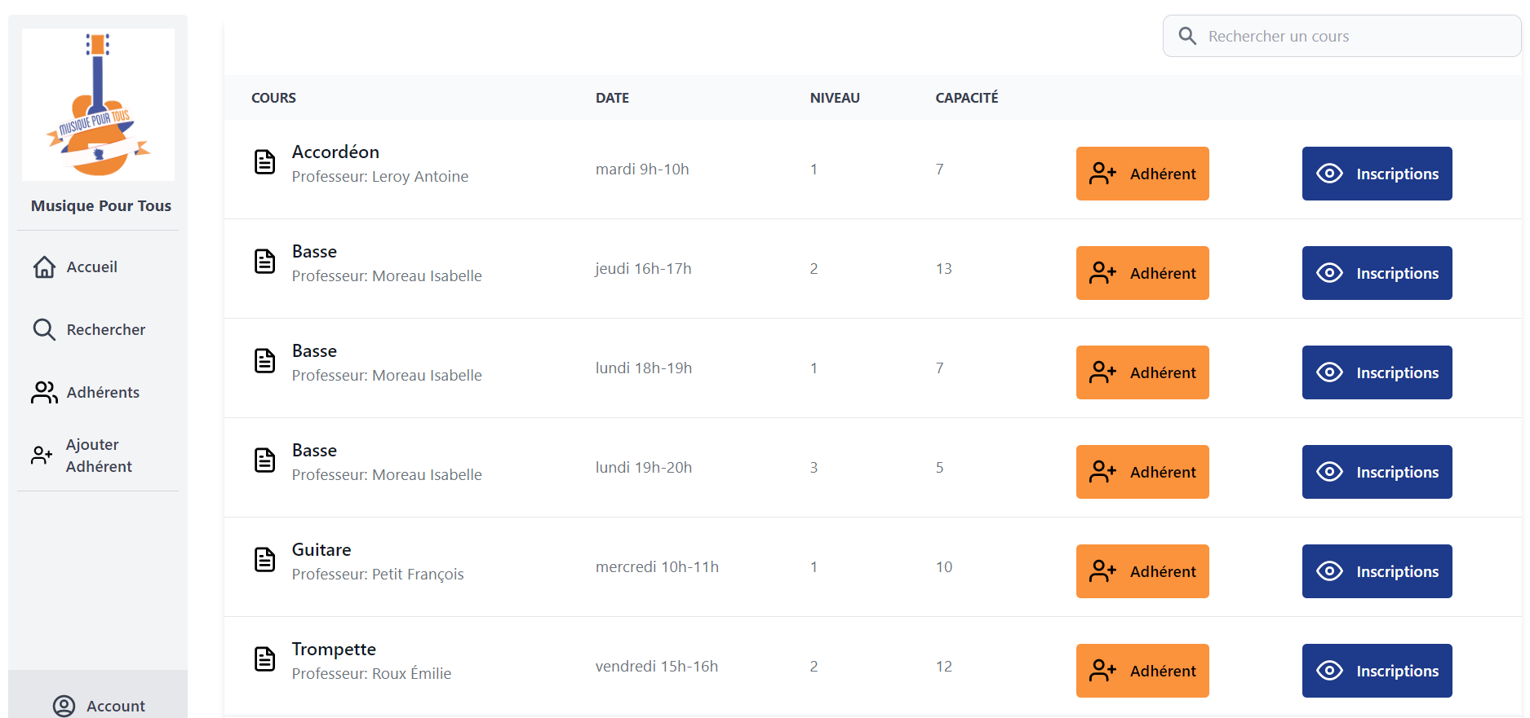Open the Adhérents people icon

point(44,392)
